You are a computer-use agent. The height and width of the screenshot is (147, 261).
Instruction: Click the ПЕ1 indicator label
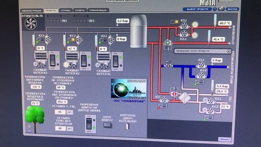coord(64,21)
